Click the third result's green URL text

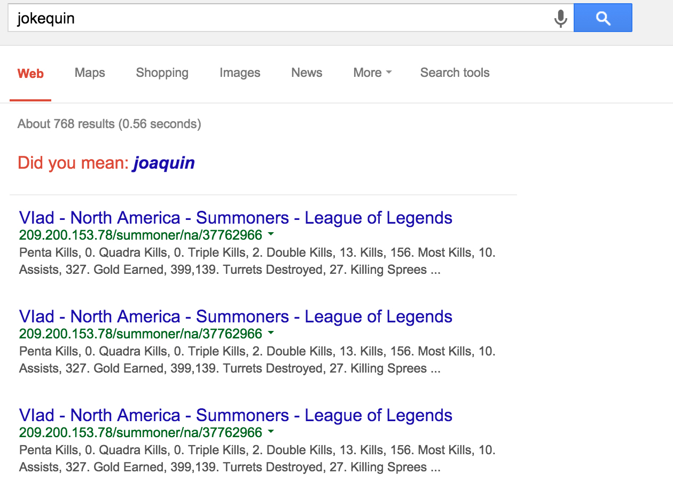coord(140,433)
